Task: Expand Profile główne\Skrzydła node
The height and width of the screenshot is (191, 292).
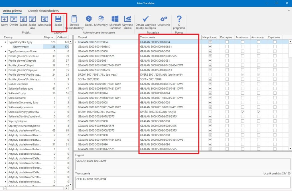Action: (5, 61)
